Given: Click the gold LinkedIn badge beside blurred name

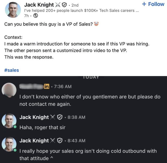Looking at the screenshot, I should point(47,86).
